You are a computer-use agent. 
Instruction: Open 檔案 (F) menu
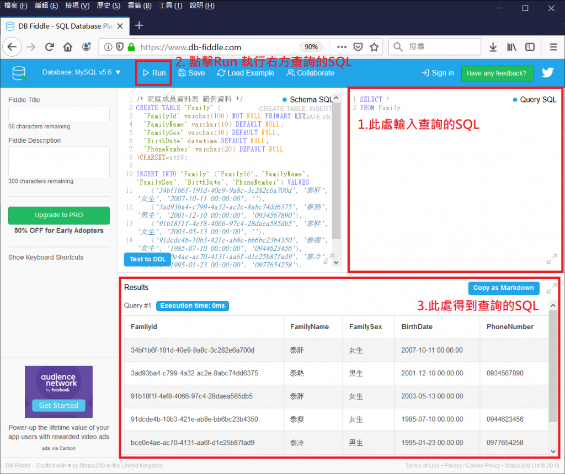[x=15, y=6]
